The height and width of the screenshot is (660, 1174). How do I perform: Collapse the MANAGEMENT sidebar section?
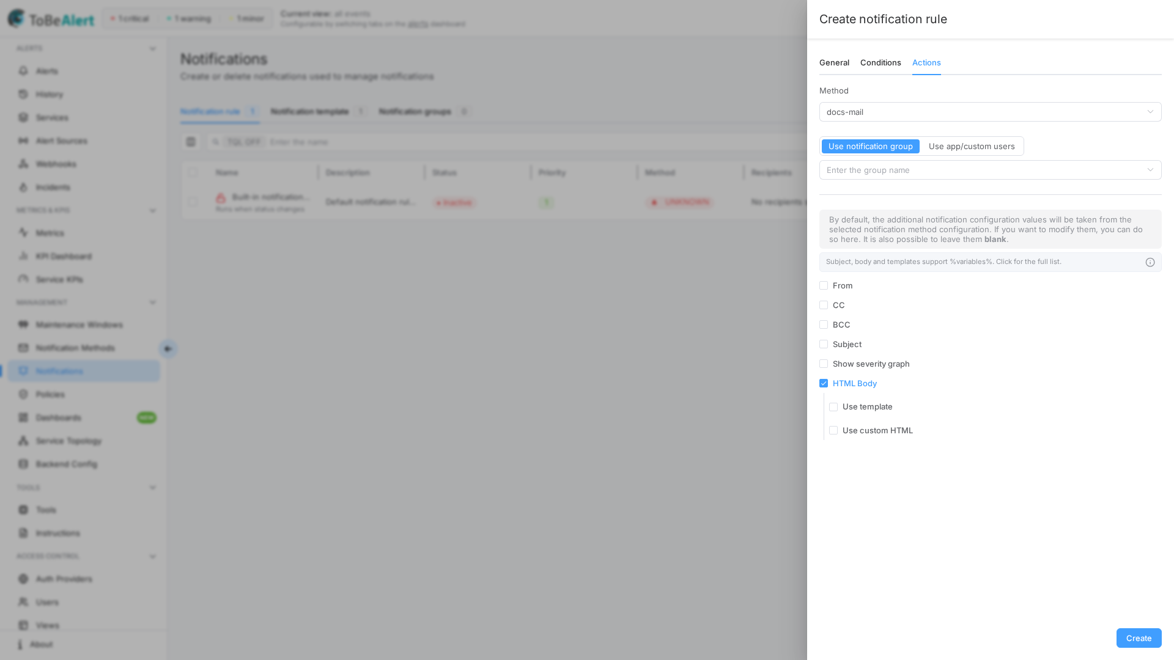click(153, 302)
